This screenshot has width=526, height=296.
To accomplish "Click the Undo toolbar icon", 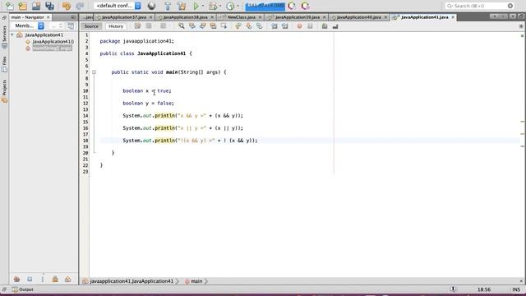I will pos(66,6).
